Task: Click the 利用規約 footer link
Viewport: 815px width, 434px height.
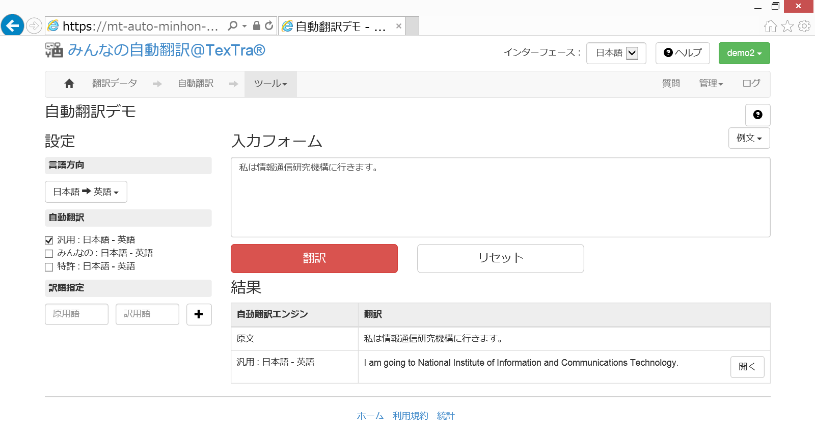Action: 411,416
